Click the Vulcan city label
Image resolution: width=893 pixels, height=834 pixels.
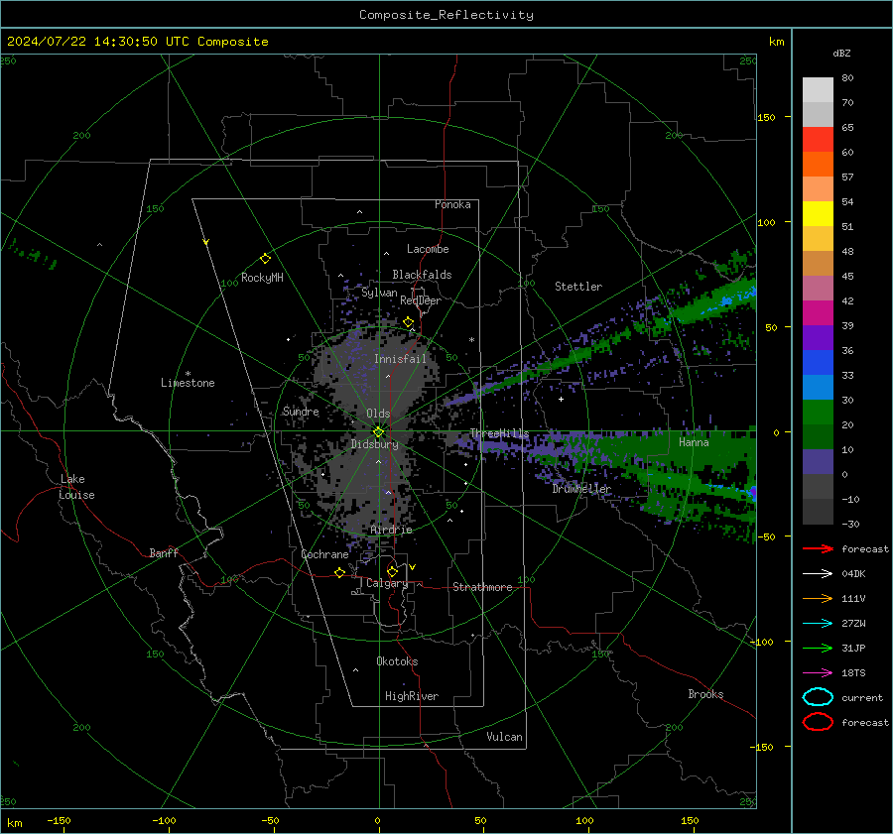tap(504, 737)
